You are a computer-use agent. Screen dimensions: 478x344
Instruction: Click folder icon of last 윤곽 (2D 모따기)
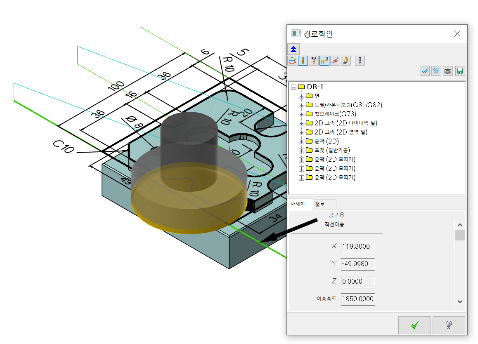pos(309,177)
